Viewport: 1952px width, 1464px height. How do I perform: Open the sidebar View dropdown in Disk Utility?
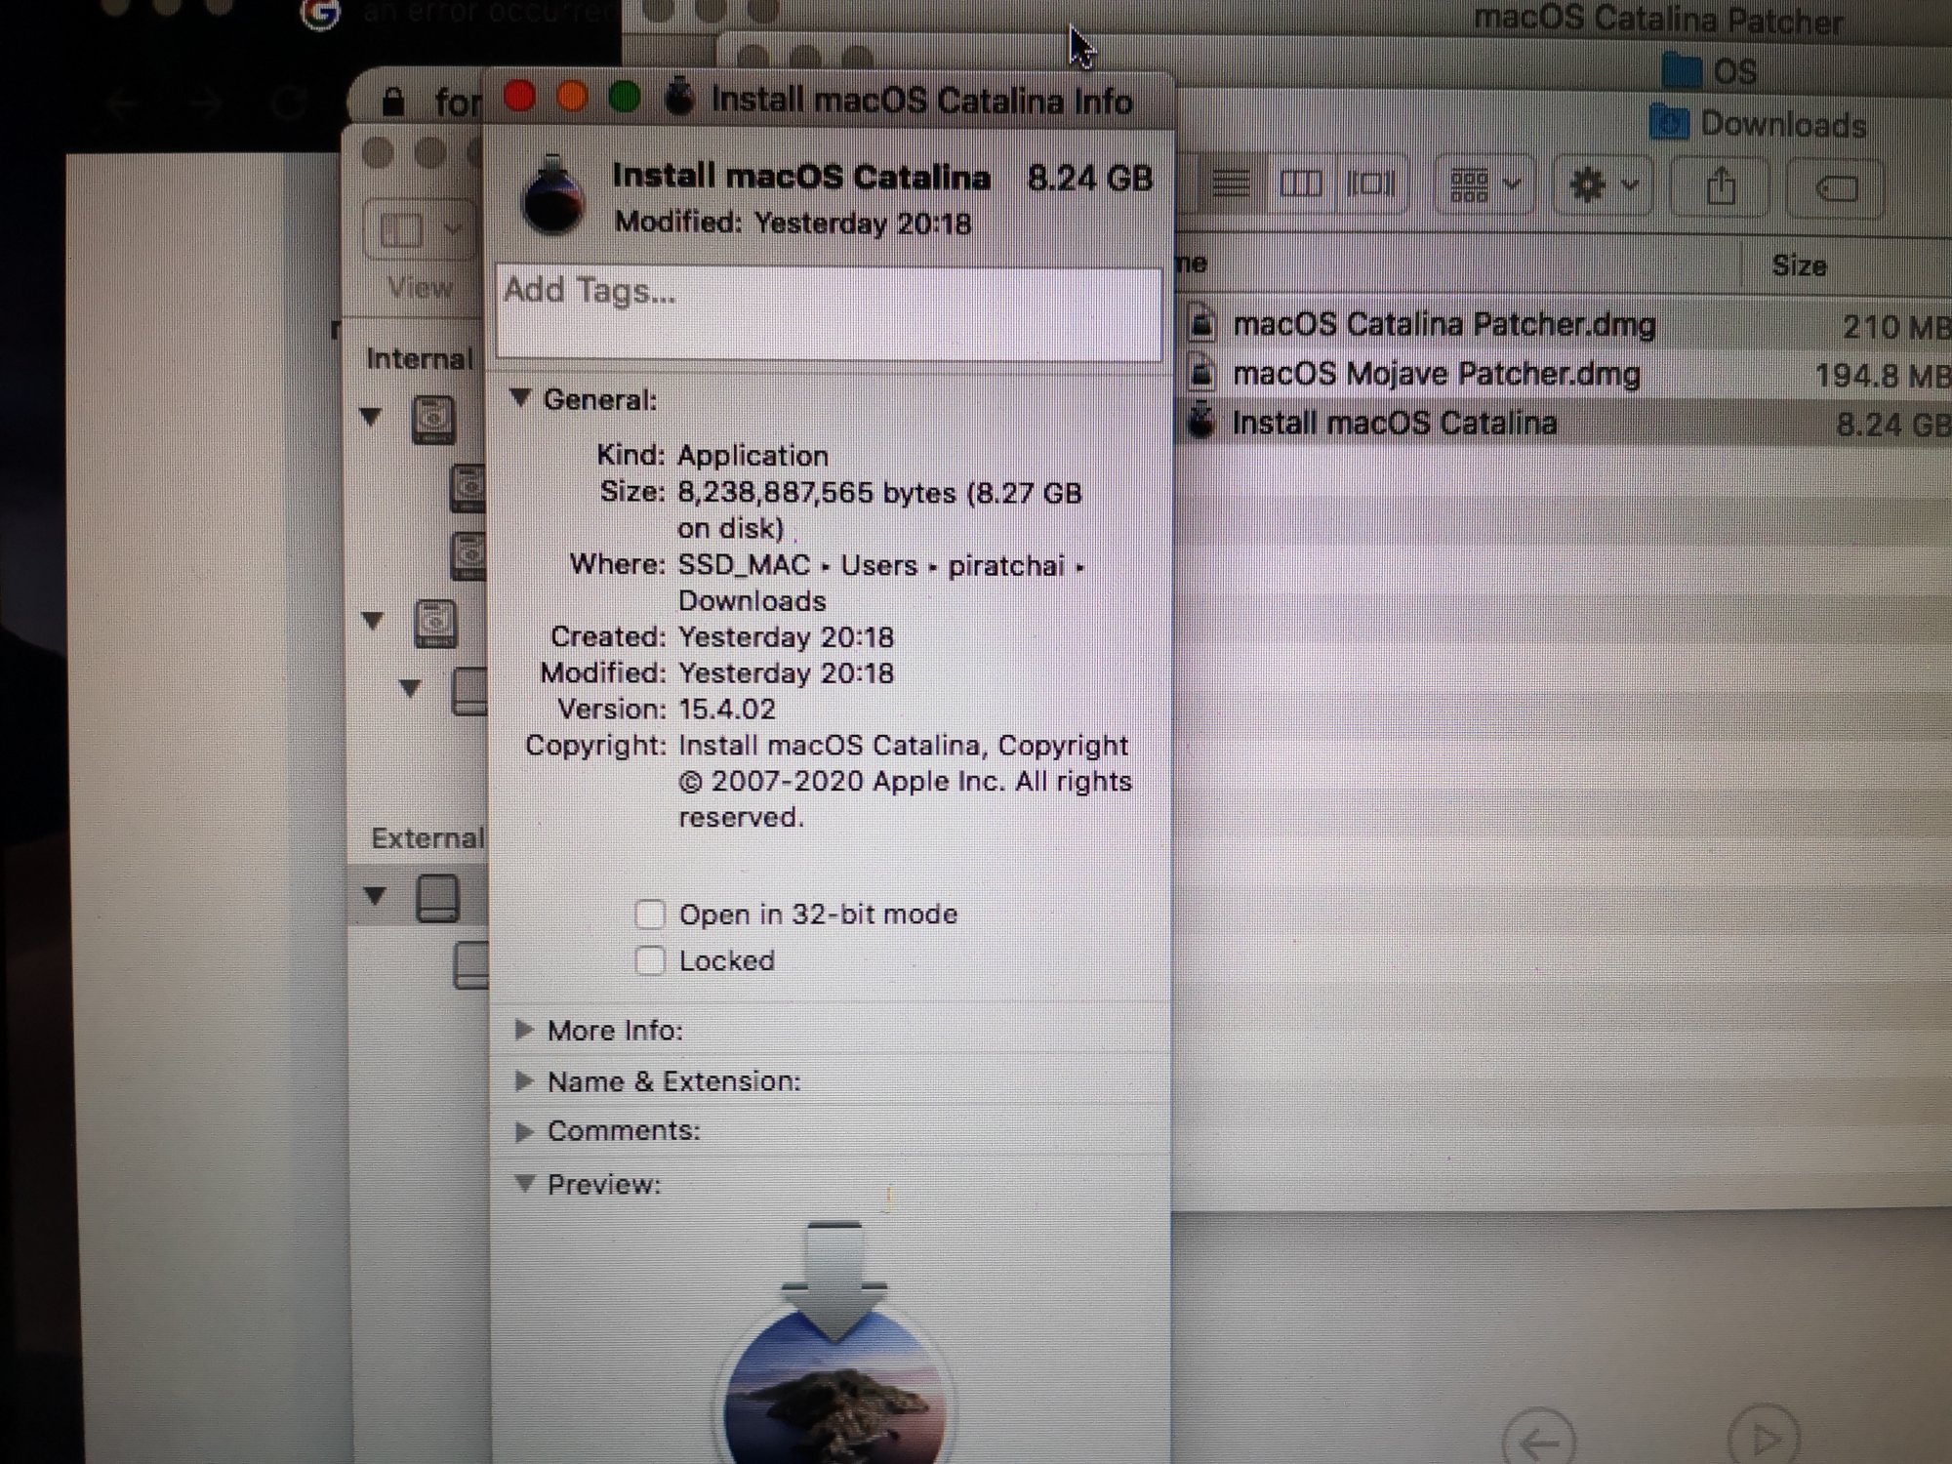point(420,231)
